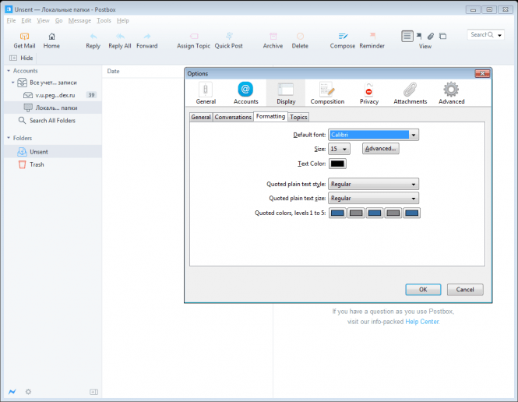Viewport: 518px width, 402px height.
Task: Select the Formatting tab
Action: [x=270, y=116]
